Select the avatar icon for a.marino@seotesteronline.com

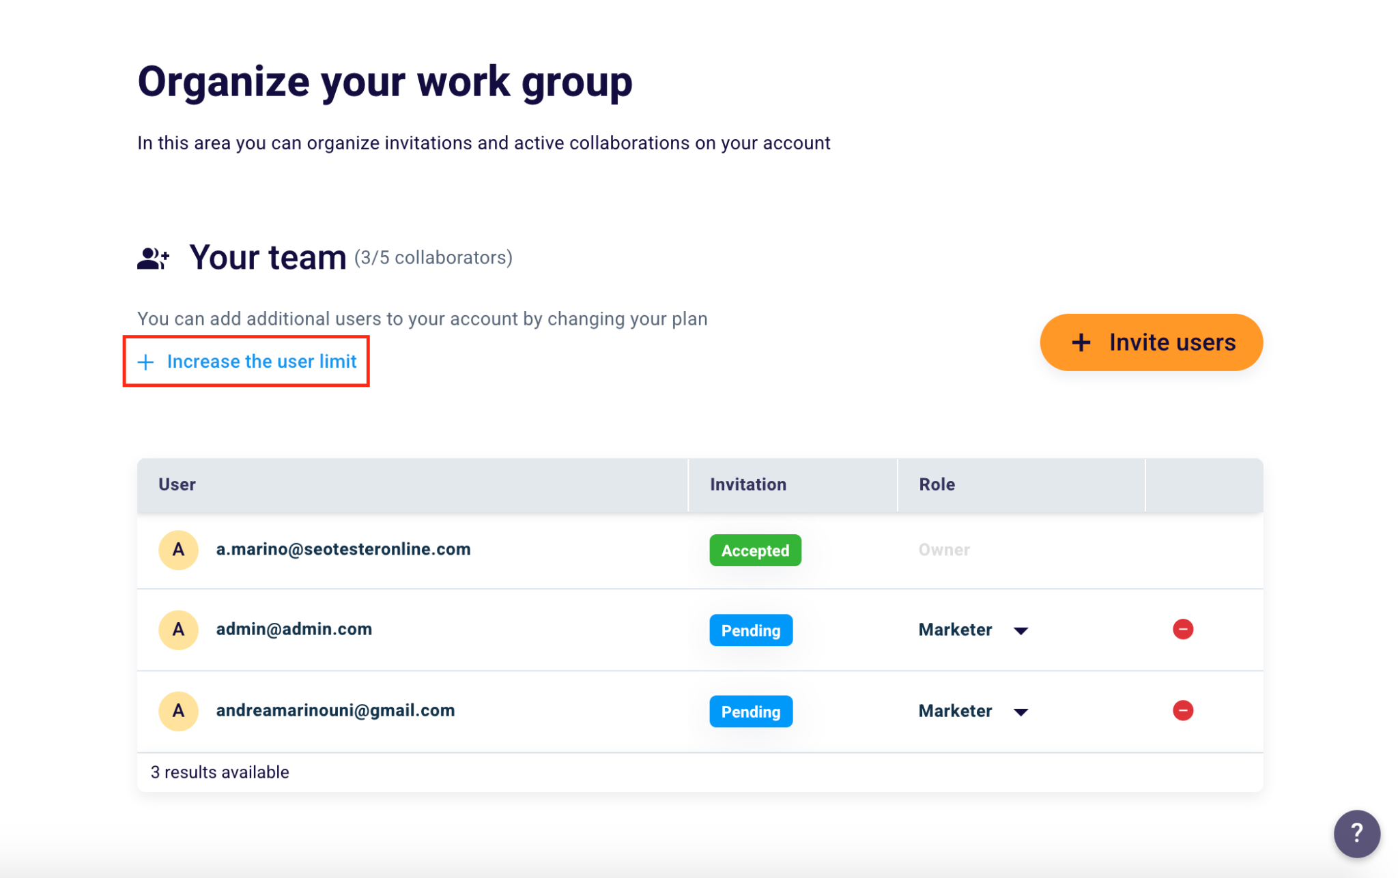[178, 550]
